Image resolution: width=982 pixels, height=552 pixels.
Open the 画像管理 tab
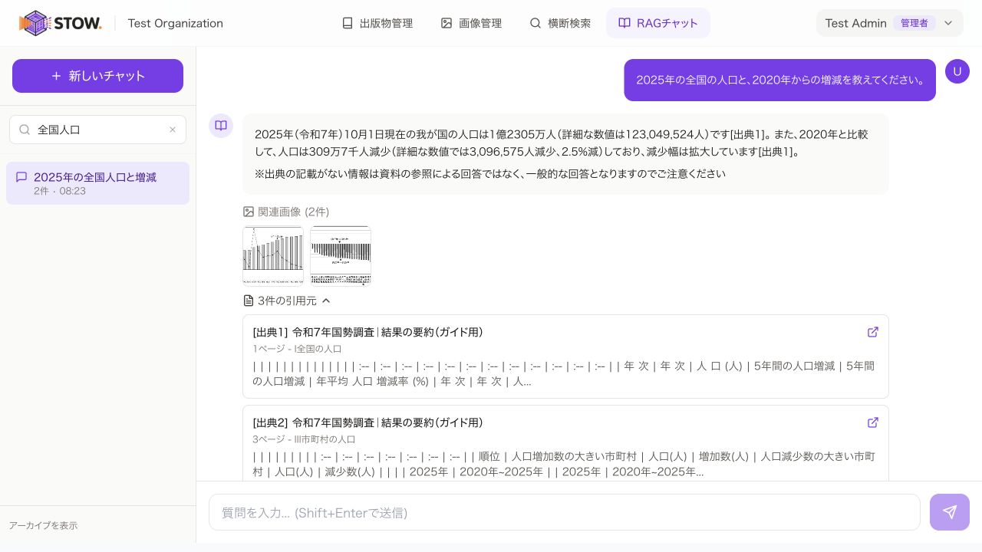click(471, 23)
